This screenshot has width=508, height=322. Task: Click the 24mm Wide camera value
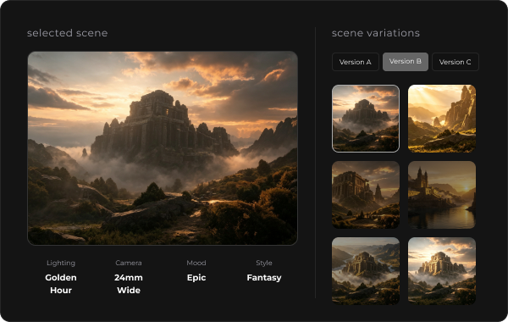[129, 284]
